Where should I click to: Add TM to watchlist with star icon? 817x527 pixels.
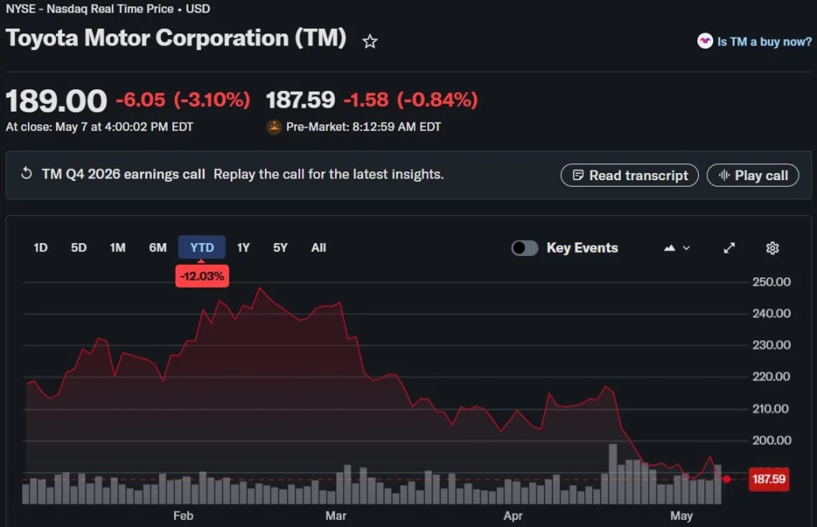pyautogui.click(x=370, y=41)
